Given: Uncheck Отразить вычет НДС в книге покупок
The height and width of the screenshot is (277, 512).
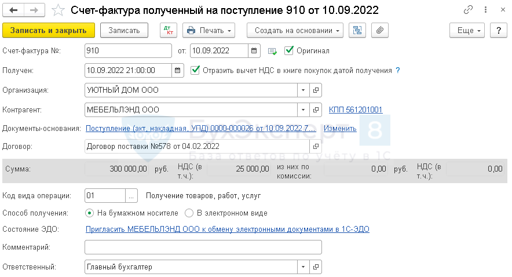Looking at the screenshot, I should (x=196, y=70).
